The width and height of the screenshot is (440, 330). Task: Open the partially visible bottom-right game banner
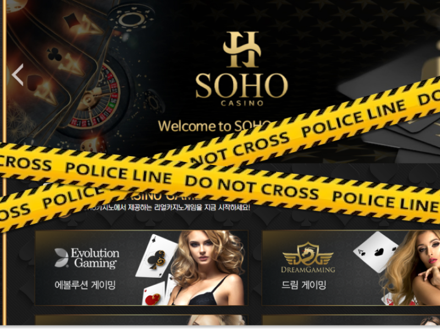351,320
